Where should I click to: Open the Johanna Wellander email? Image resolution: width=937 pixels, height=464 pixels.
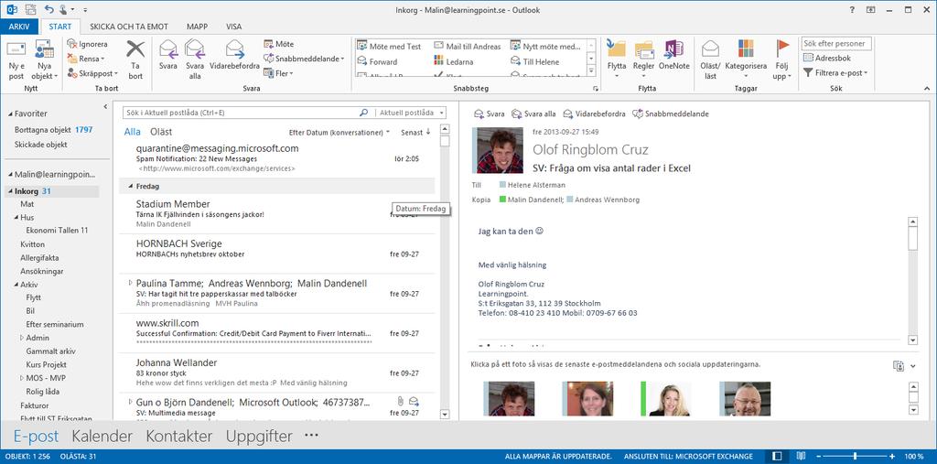click(276, 372)
